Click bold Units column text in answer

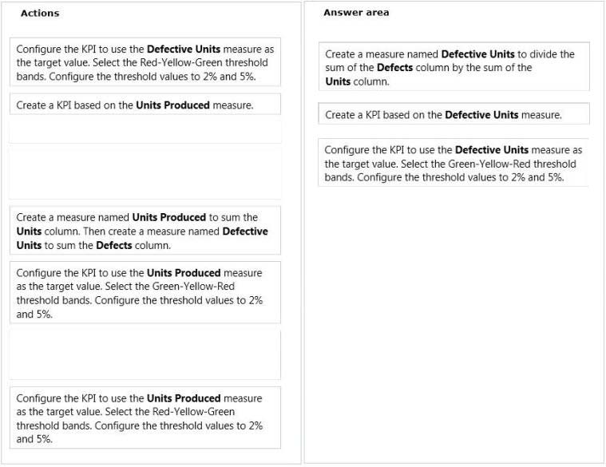point(338,81)
